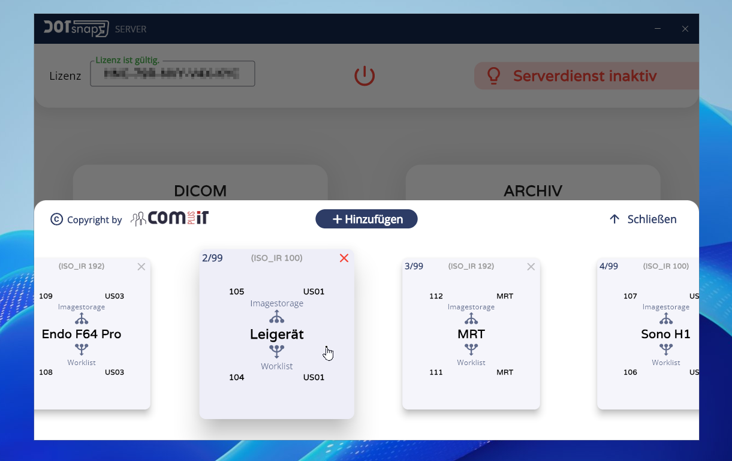Minimize the DOTsnap Server window
Image resolution: width=732 pixels, height=461 pixels.
click(x=658, y=29)
